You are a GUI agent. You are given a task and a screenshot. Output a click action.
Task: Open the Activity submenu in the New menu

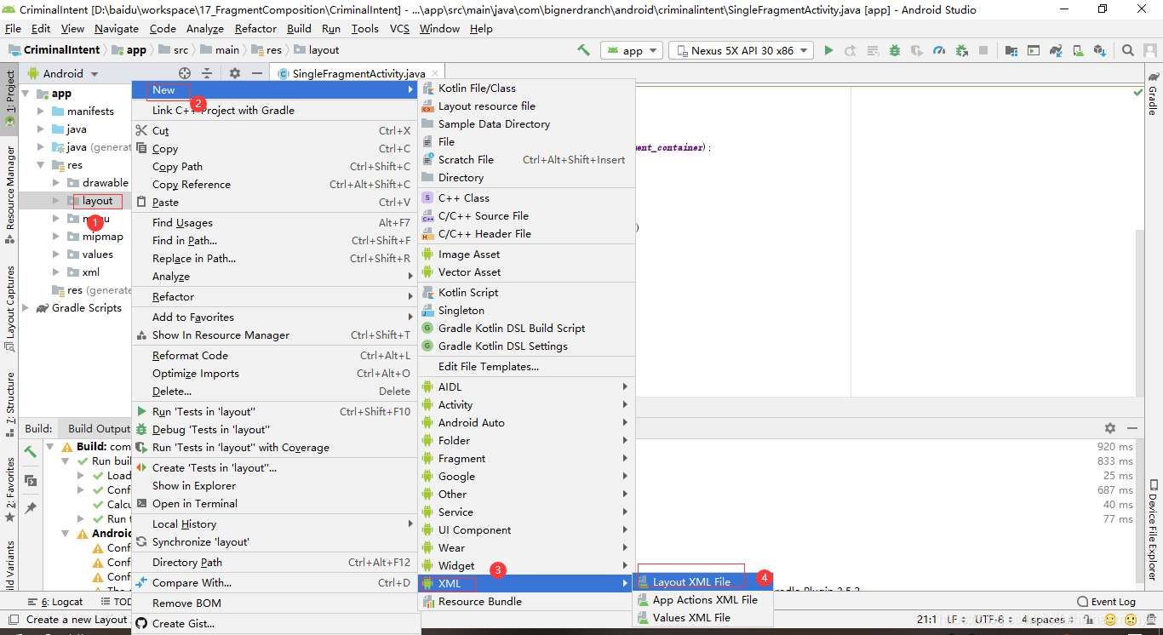pyautogui.click(x=527, y=405)
